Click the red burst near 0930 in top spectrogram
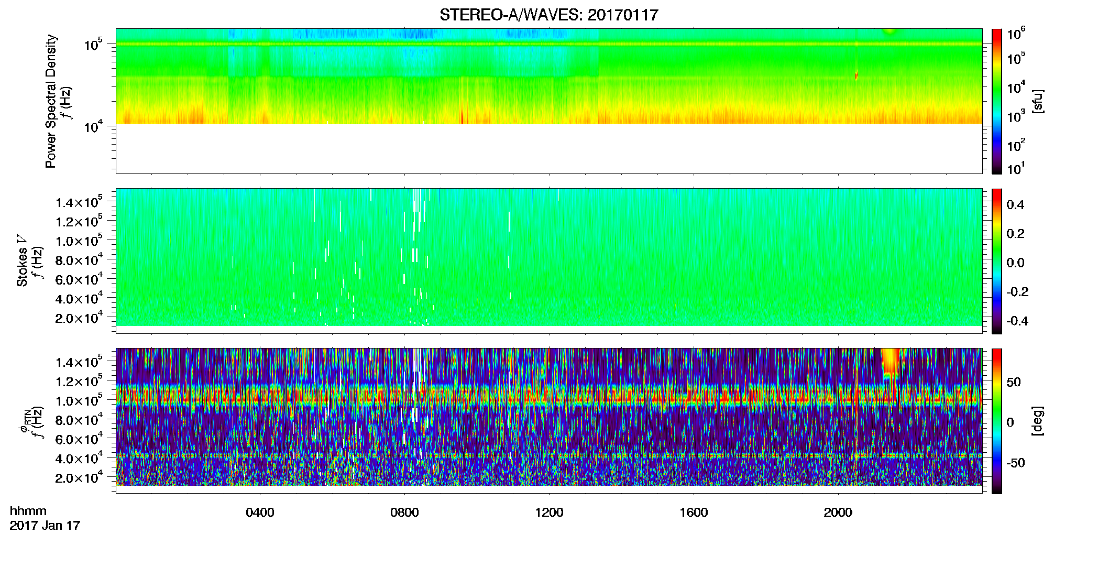The image size is (1098, 566). [462, 116]
